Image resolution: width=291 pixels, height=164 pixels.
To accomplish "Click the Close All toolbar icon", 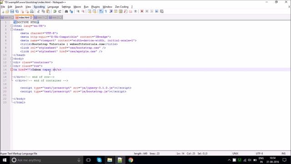I will tap(27, 11).
